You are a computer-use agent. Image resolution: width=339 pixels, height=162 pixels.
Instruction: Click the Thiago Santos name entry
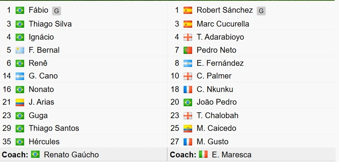click(x=54, y=129)
